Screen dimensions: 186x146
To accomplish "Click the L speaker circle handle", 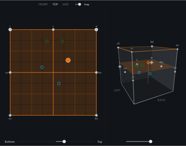I will [x=10, y=30].
